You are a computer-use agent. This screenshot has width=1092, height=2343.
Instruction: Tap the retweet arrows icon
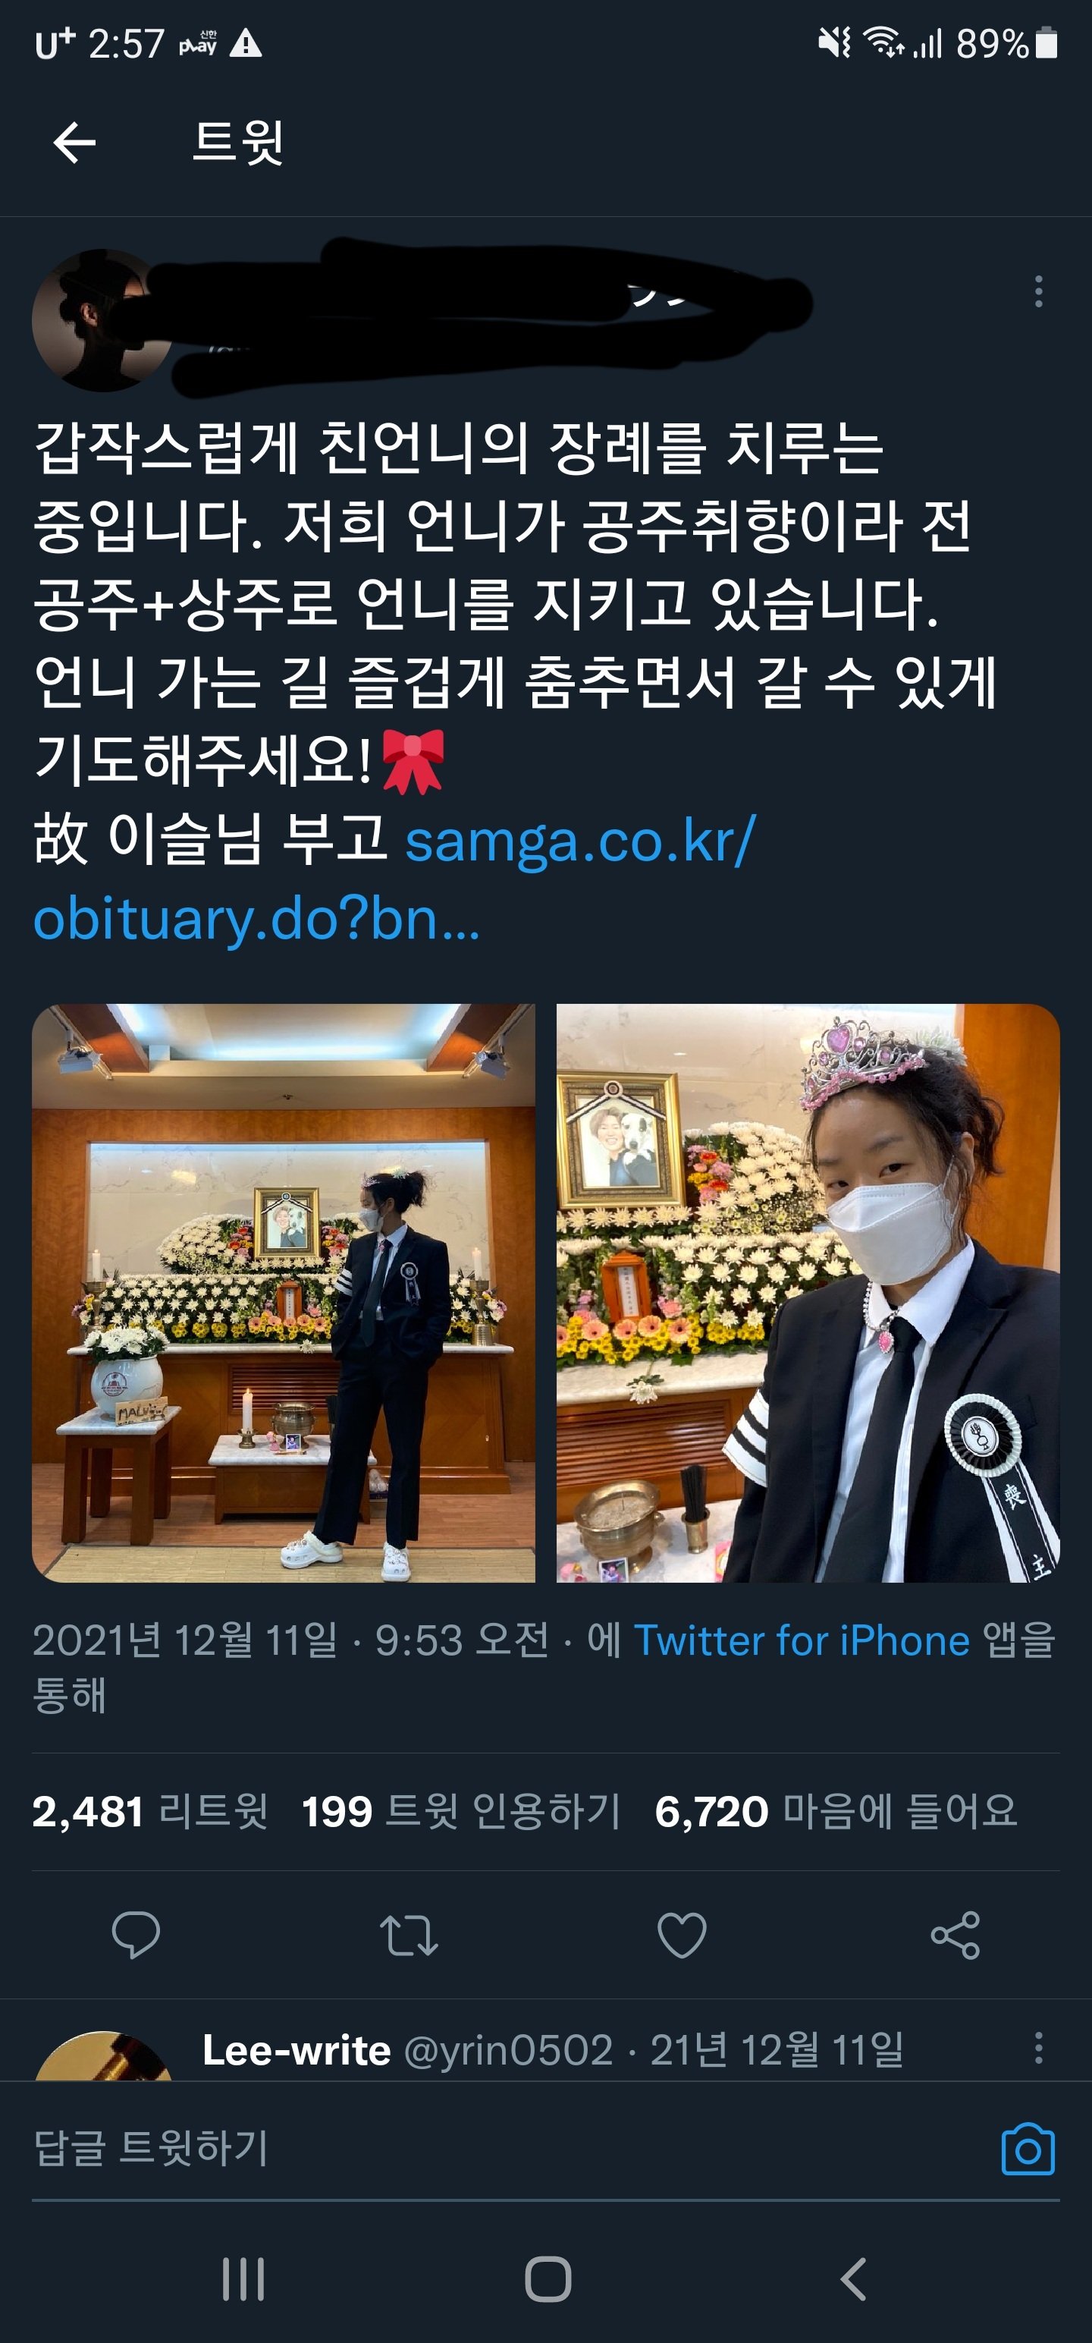click(409, 1935)
